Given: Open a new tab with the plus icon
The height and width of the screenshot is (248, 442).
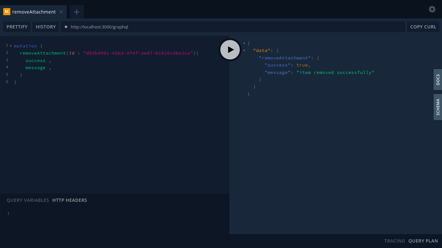Looking at the screenshot, I should pyautogui.click(x=76, y=11).
